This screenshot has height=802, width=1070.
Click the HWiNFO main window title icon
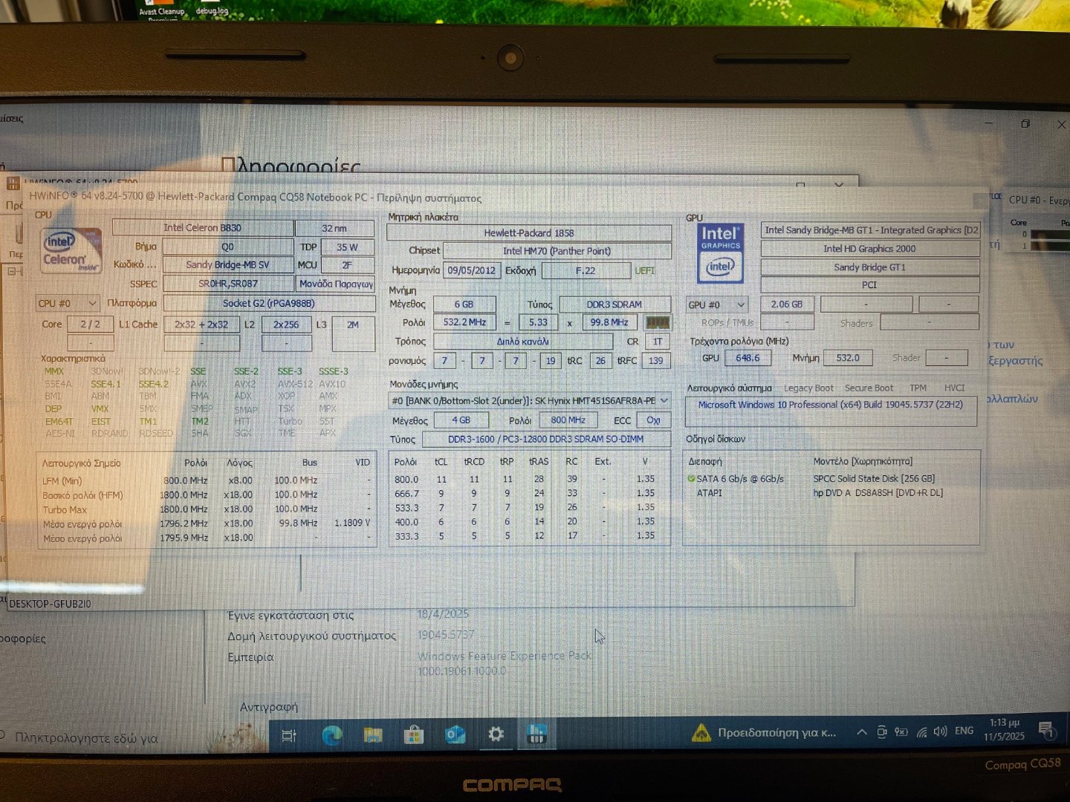(x=13, y=183)
